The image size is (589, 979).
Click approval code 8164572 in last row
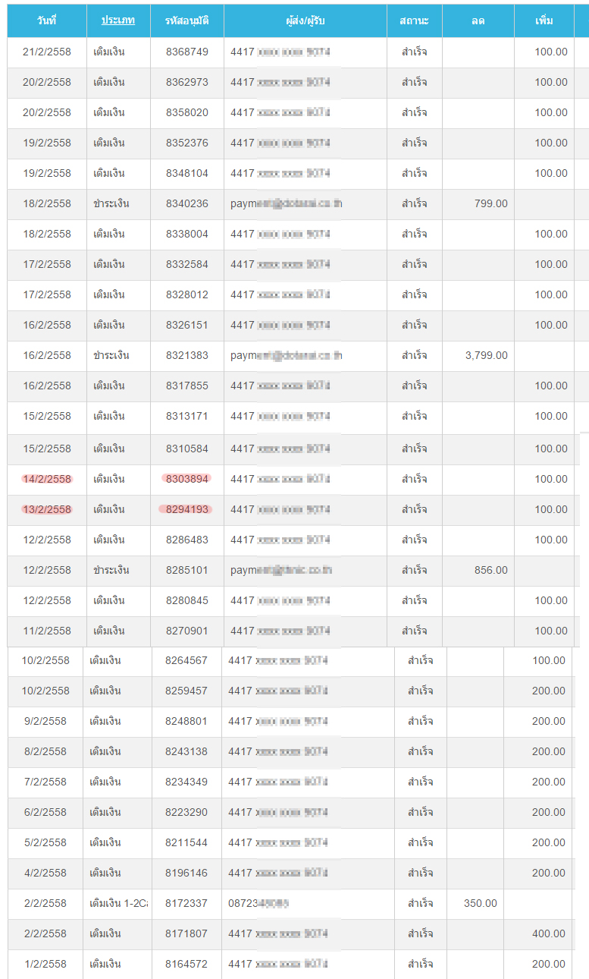[186, 964]
